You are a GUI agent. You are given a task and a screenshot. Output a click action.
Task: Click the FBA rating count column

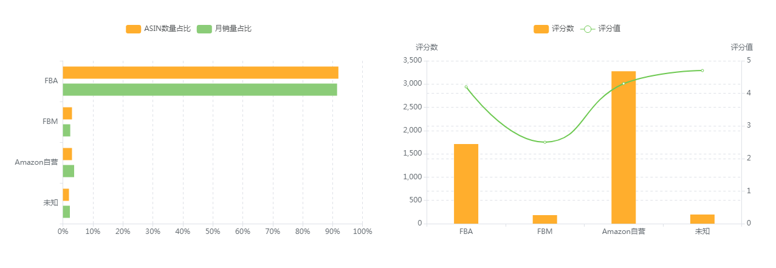(466, 184)
